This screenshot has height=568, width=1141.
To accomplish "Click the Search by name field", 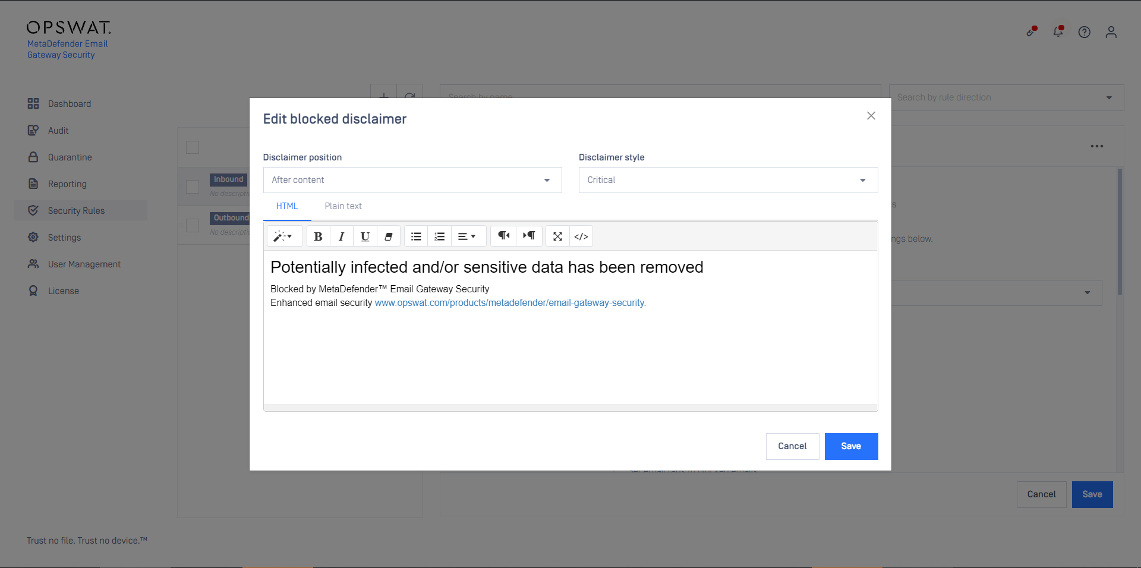I will [660, 91].
